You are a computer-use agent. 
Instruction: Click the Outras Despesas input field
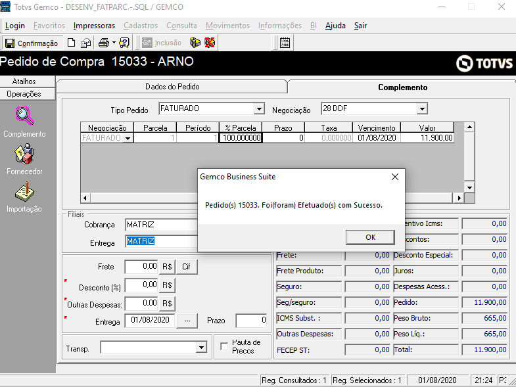point(141,303)
